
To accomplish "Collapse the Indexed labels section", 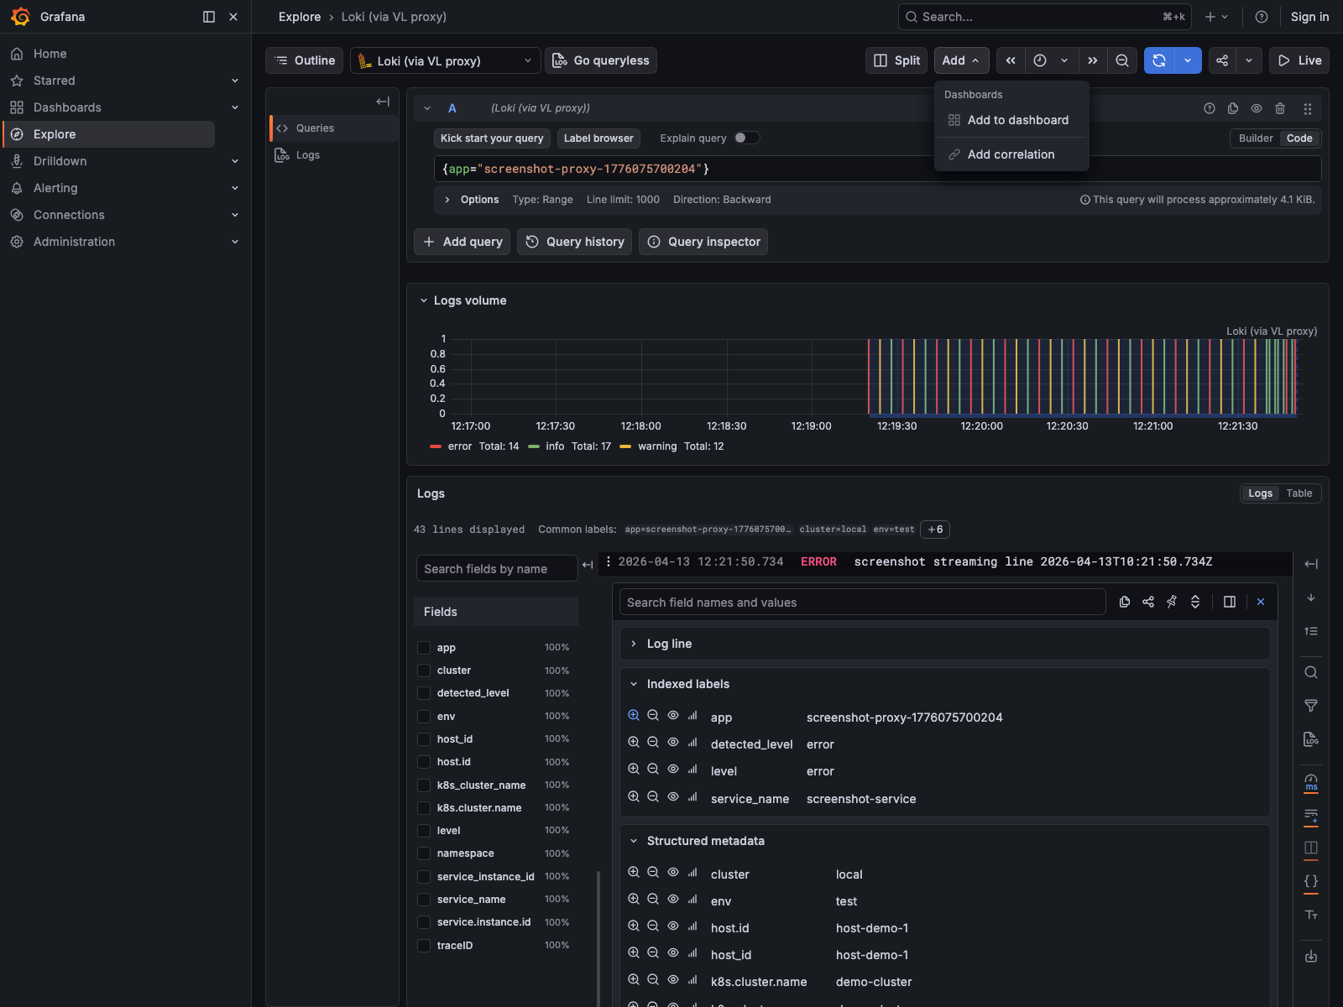I will click(x=634, y=684).
